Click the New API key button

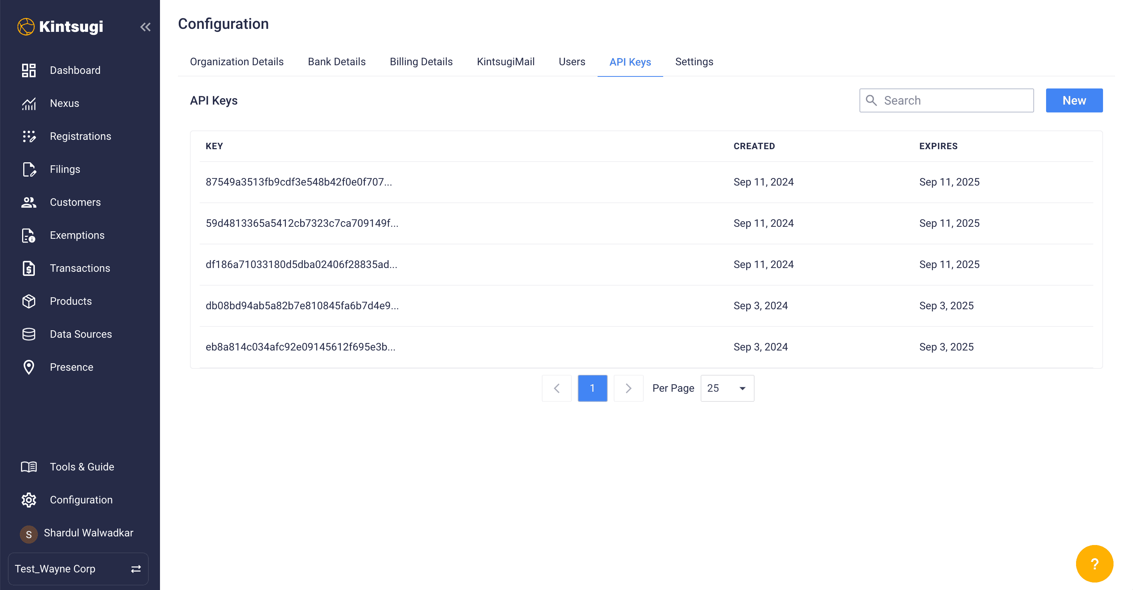1074,100
